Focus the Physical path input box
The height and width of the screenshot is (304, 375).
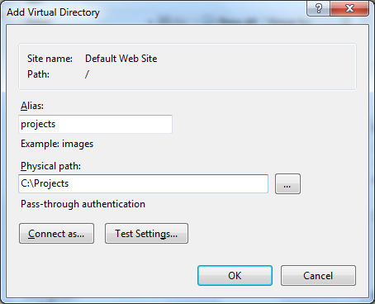coord(143,183)
